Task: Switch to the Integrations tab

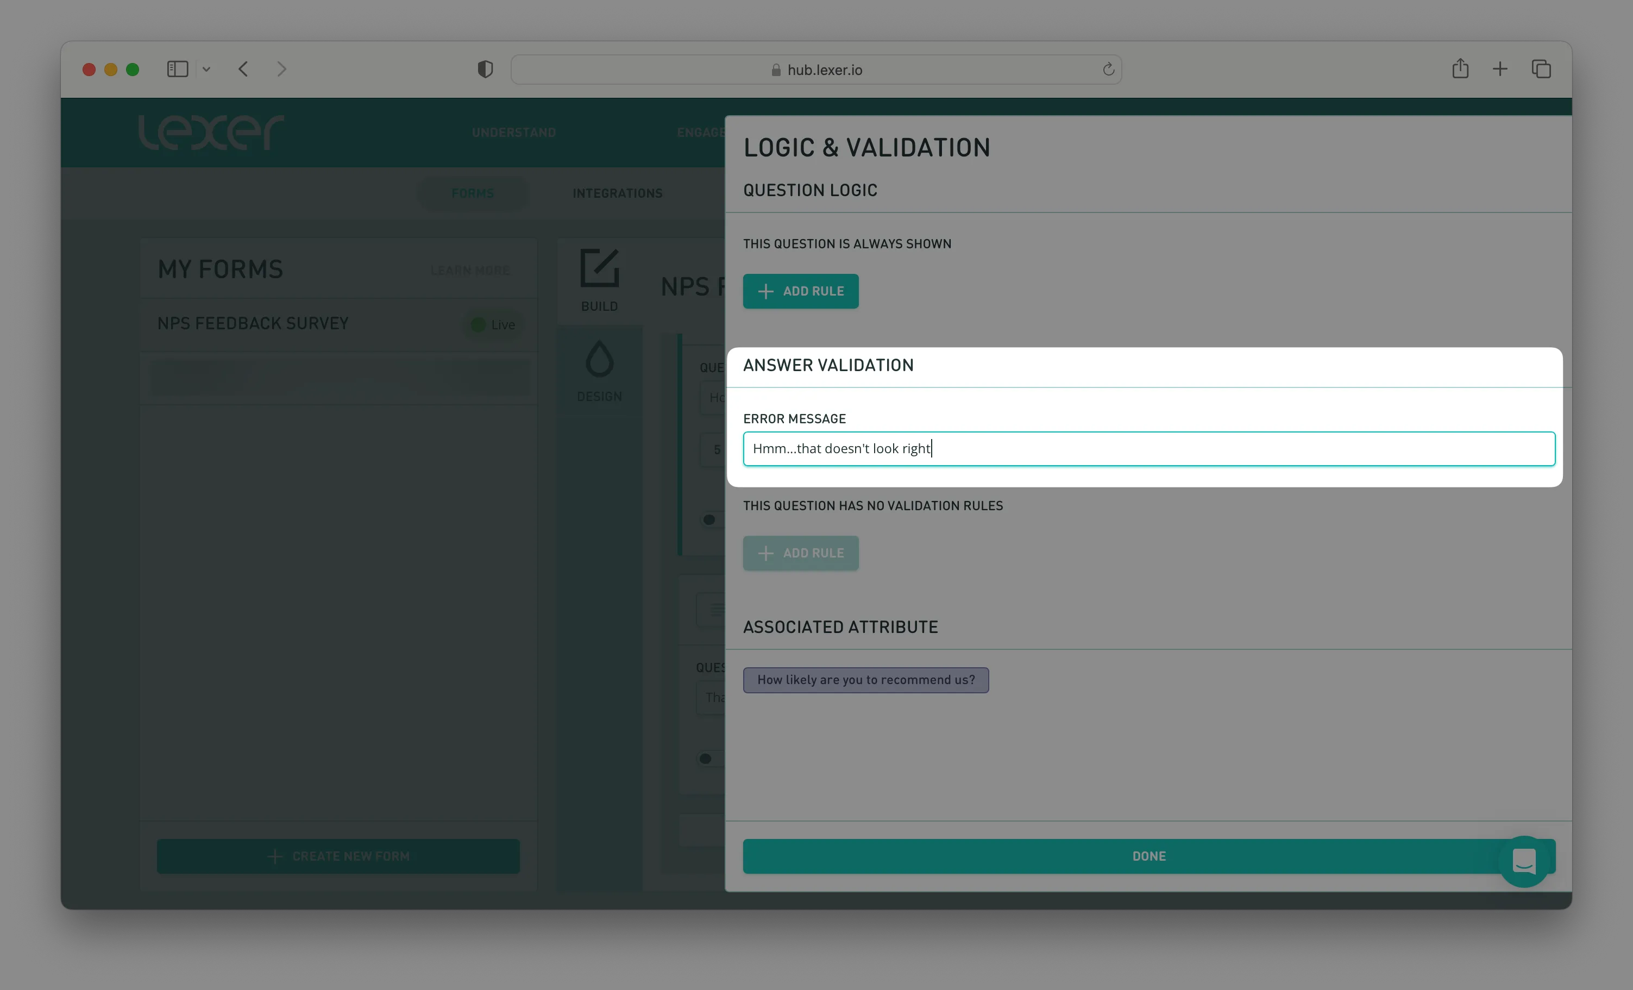Action: [617, 193]
